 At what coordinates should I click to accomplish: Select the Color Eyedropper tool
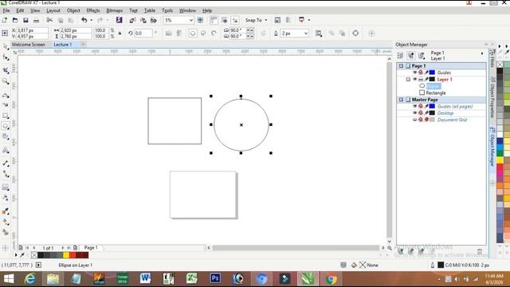(6, 211)
